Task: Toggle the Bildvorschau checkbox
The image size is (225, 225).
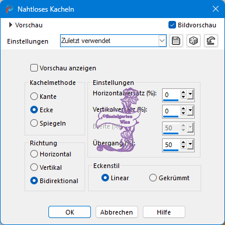Action: point(172,25)
